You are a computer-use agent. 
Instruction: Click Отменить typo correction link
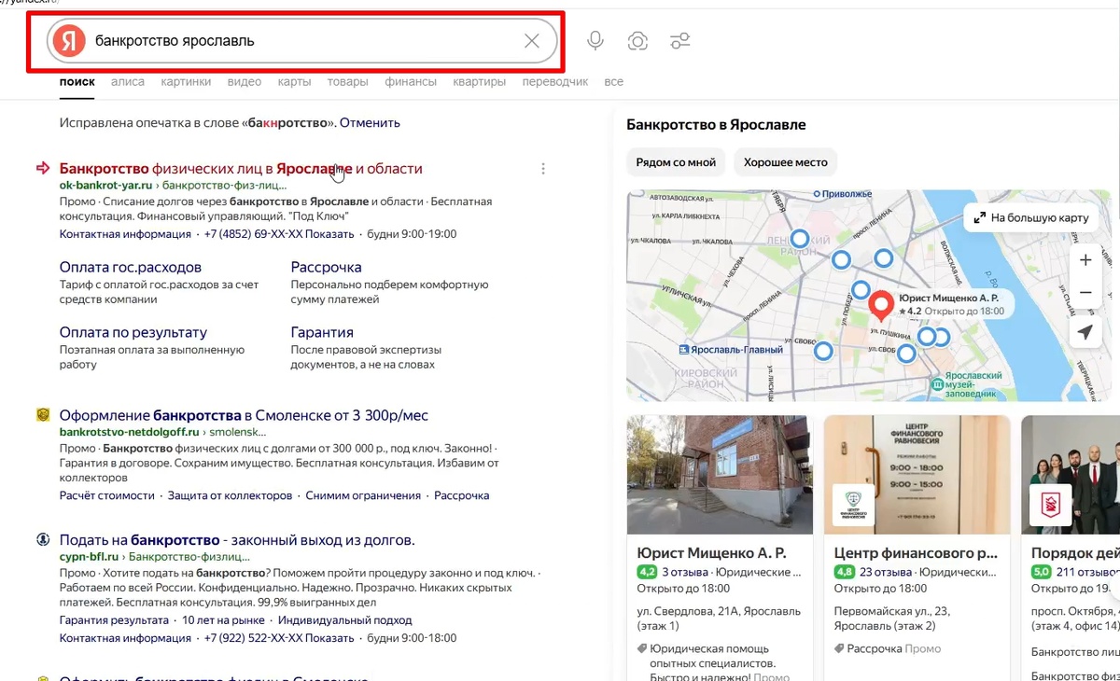coord(370,122)
